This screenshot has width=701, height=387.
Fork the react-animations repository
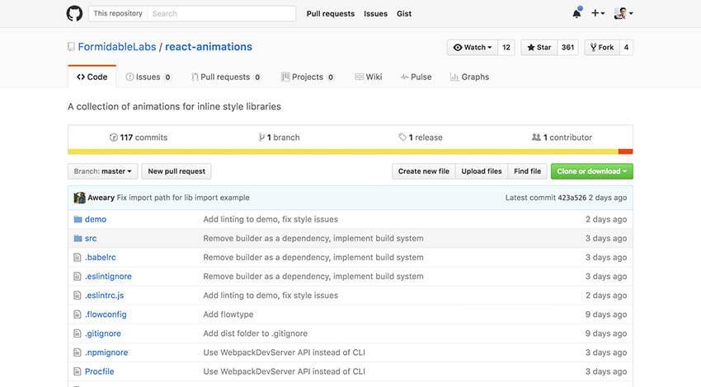[x=602, y=47]
